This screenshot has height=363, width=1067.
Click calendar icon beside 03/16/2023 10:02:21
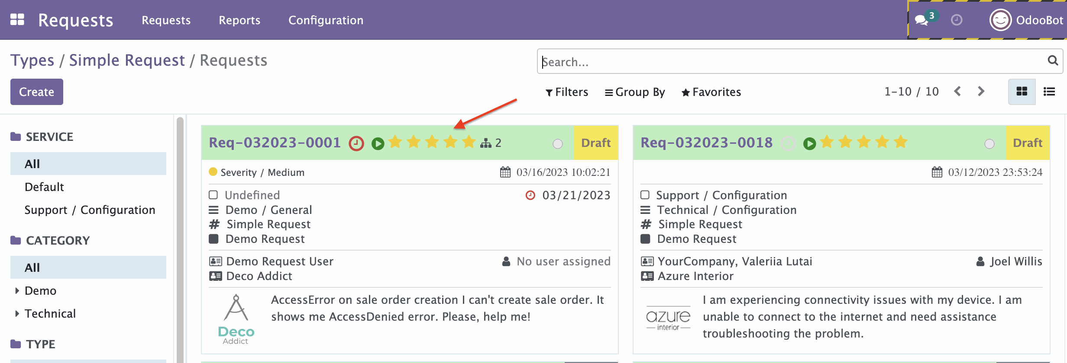pos(505,172)
